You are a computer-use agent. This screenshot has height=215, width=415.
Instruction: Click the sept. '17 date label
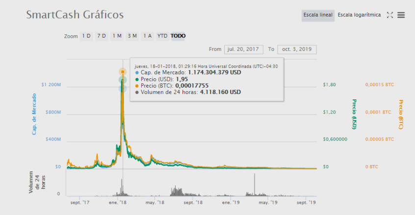pyautogui.click(x=79, y=203)
